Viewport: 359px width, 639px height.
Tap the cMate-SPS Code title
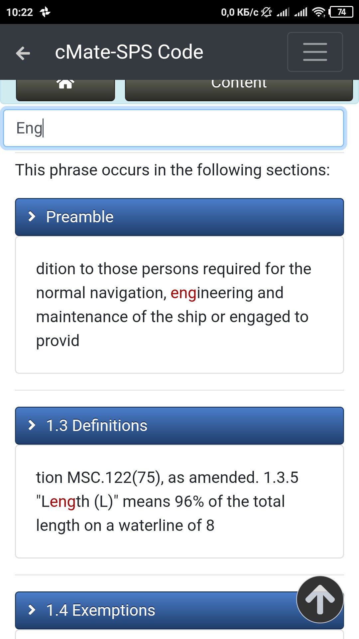129,52
